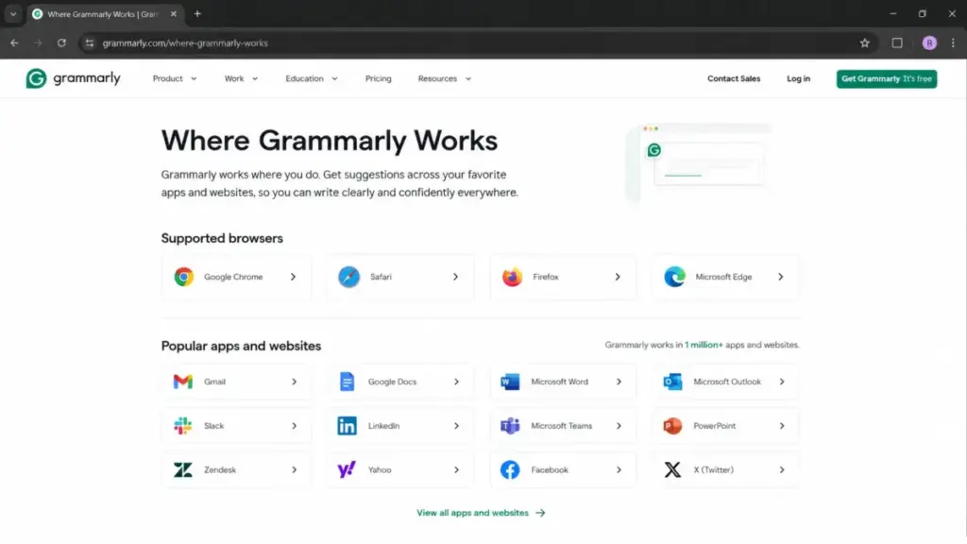
Task: Expand the Resources menu
Action: pyautogui.click(x=445, y=79)
